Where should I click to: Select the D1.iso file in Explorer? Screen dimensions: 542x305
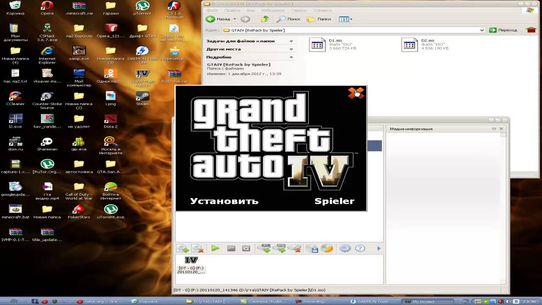(333, 44)
